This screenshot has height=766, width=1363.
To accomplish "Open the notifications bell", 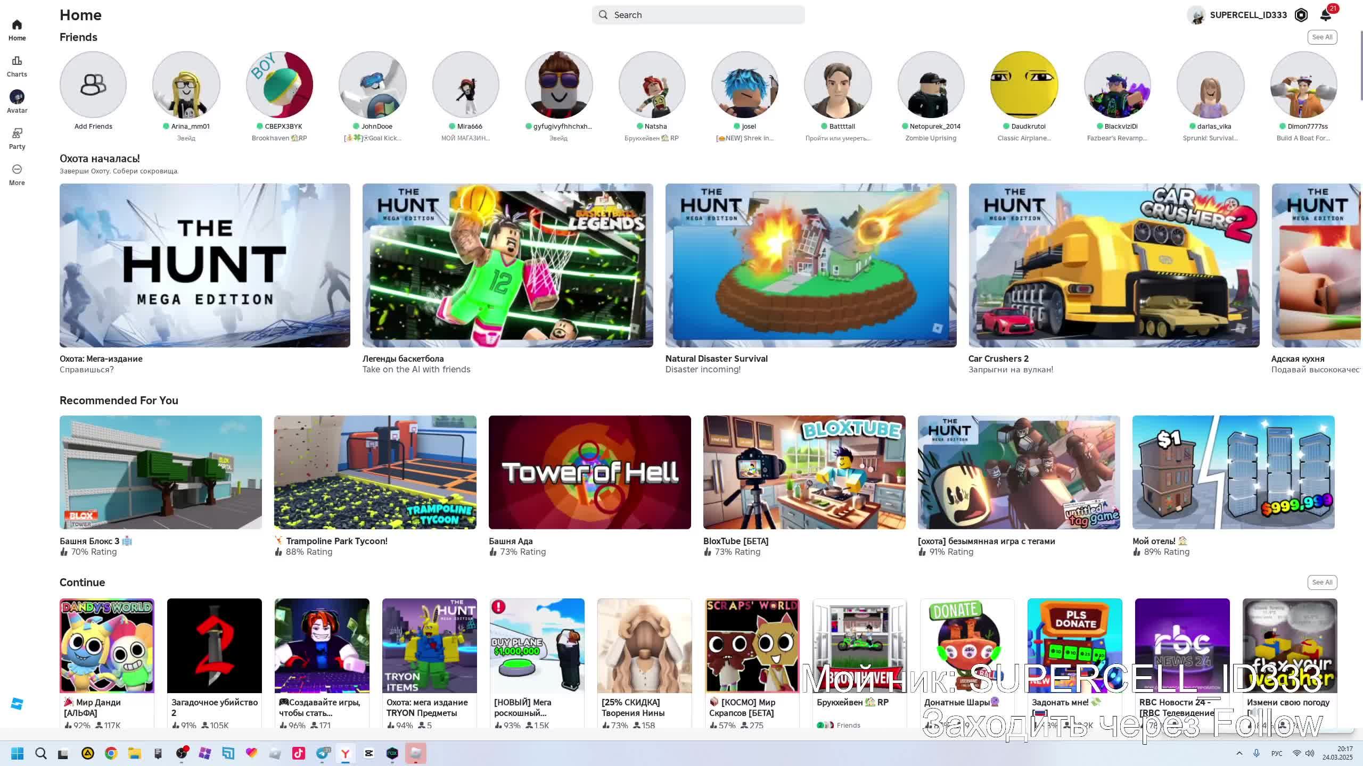I will pyautogui.click(x=1326, y=15).
